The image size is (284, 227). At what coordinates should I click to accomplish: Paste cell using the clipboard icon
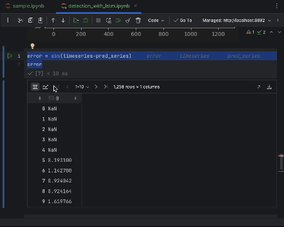[40, 20]
